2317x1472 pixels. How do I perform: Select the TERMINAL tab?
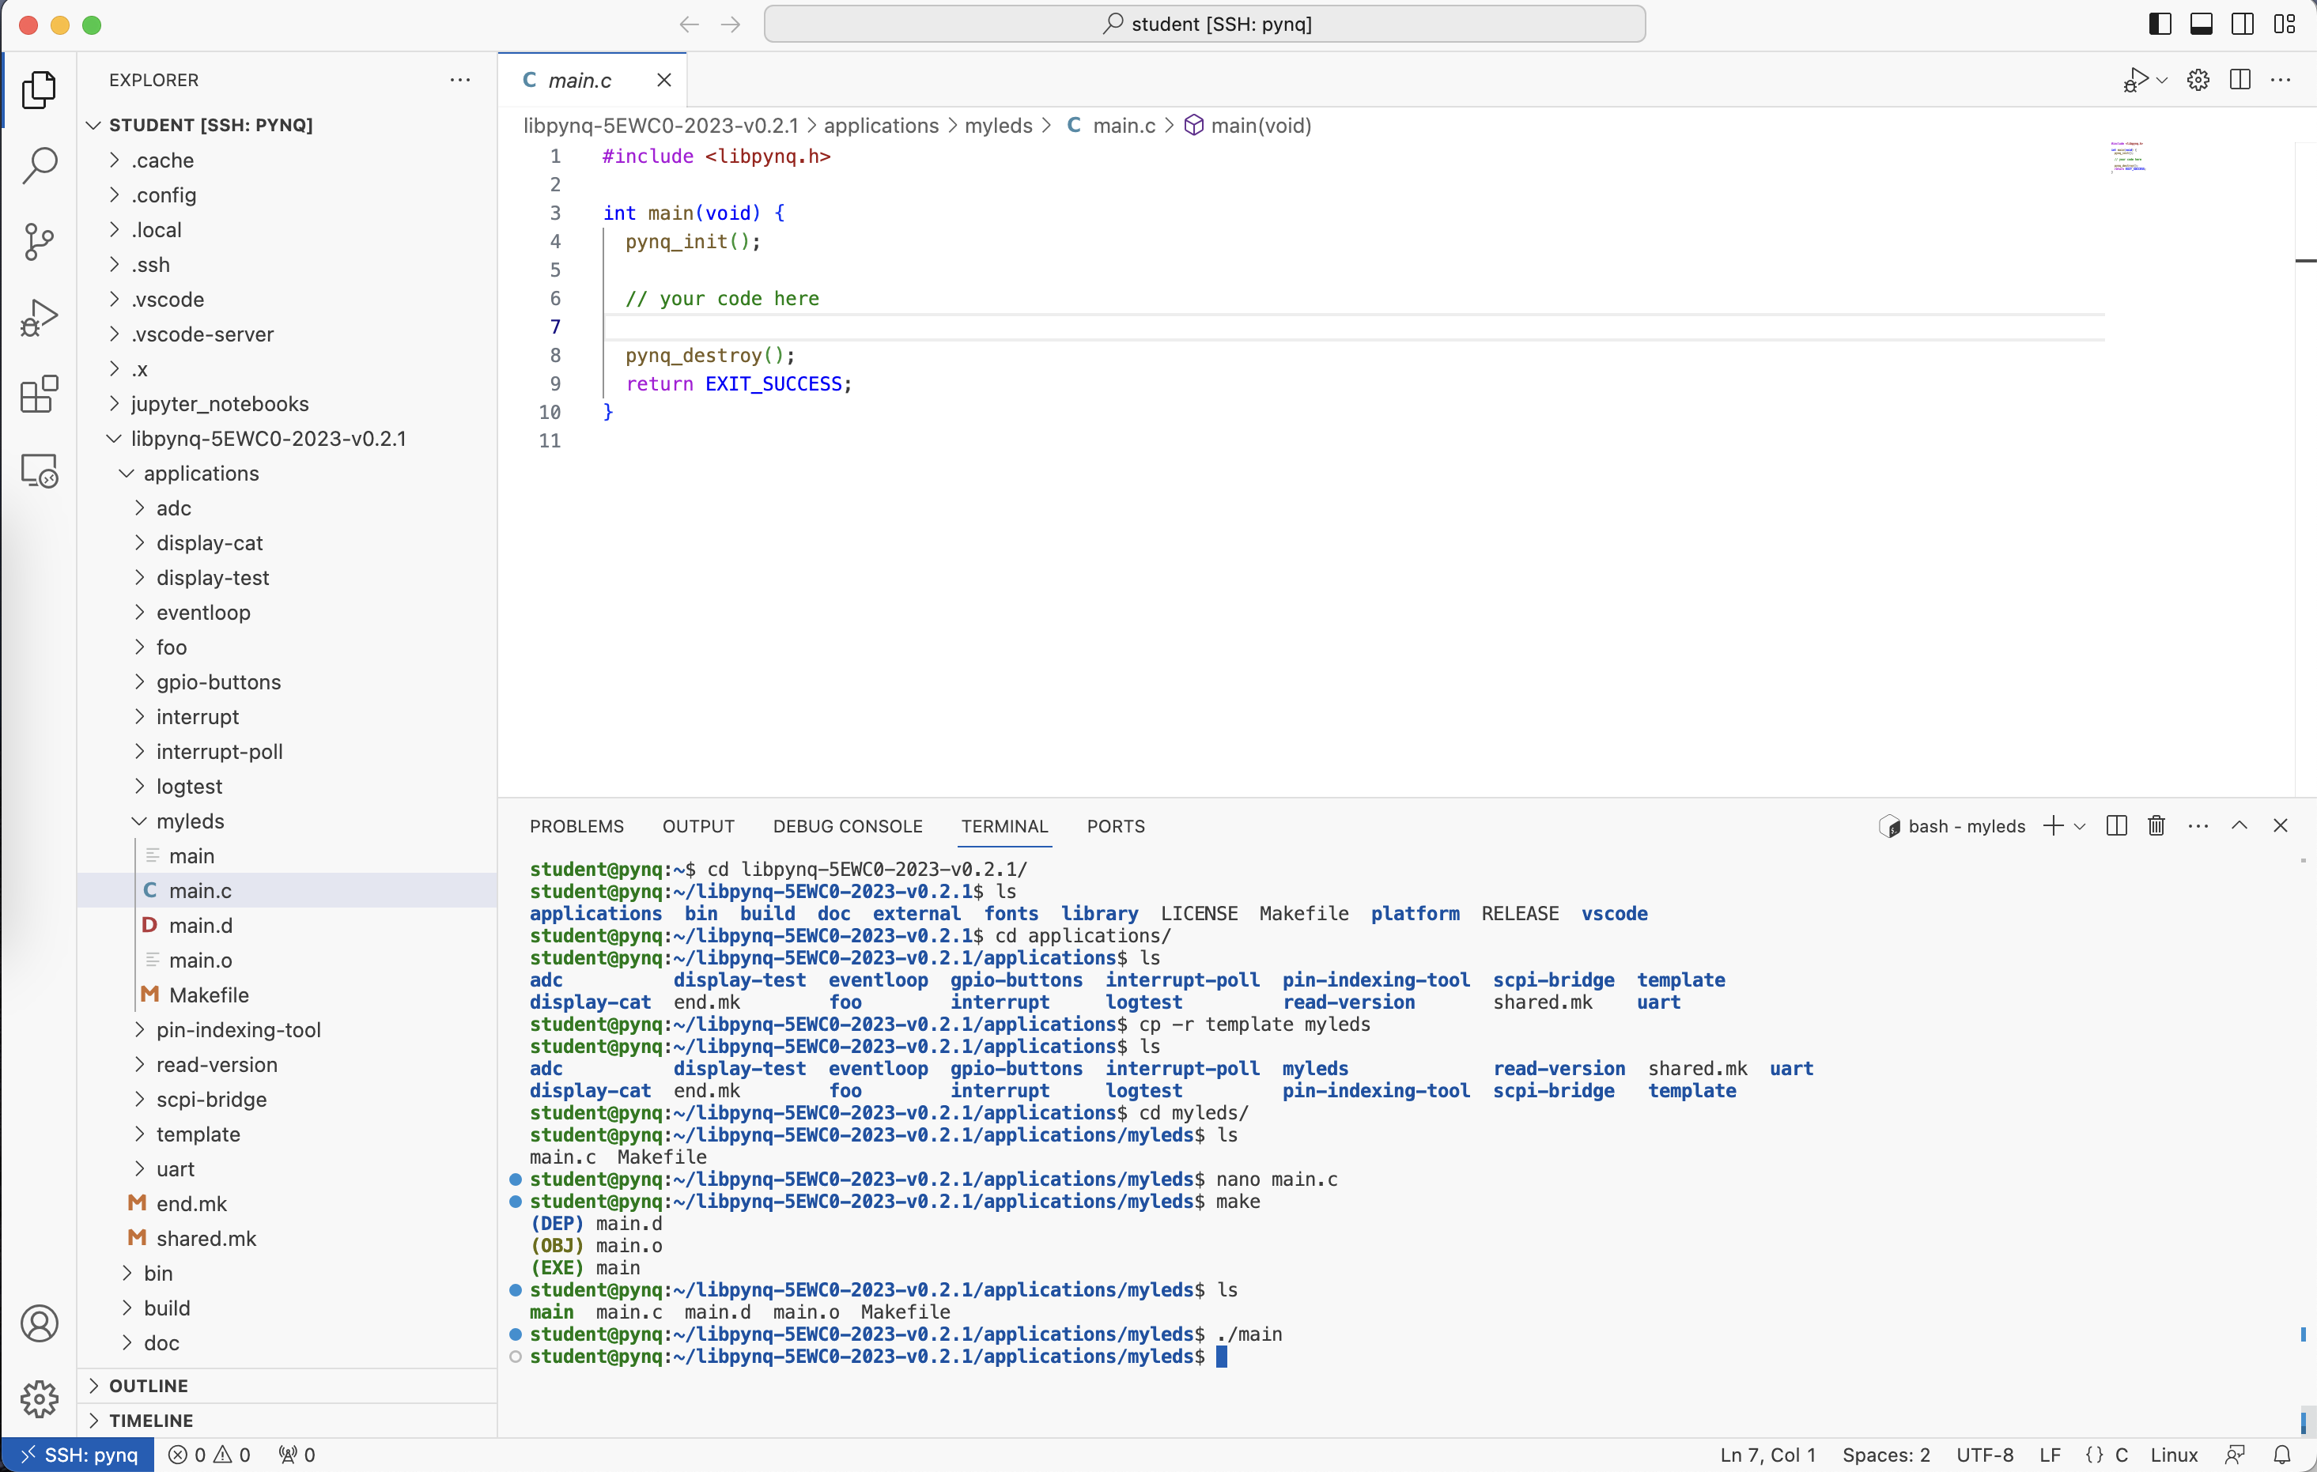click(1004, 826)
